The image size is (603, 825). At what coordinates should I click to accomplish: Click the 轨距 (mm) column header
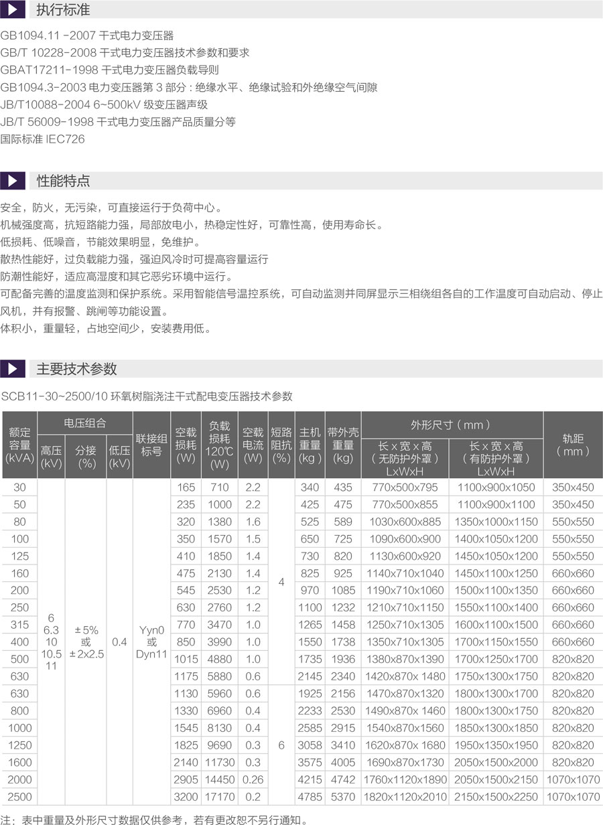tap(573, 445)
